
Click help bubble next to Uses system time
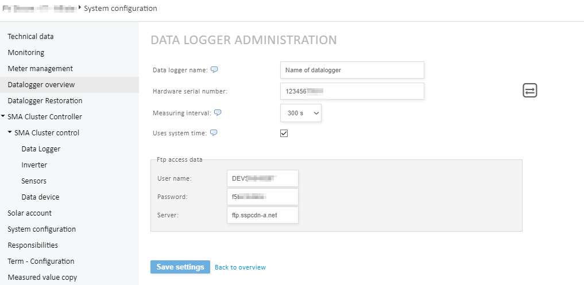pos(214,133)
